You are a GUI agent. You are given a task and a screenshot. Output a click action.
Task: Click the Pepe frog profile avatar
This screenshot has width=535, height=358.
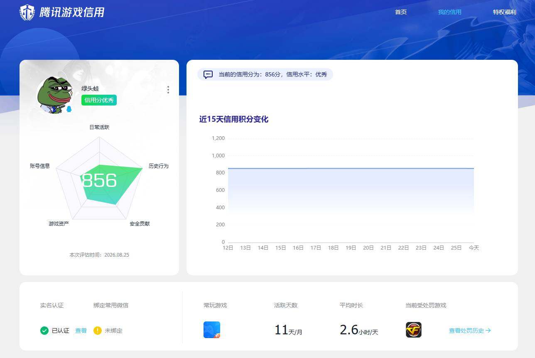[x=55, y=95]
